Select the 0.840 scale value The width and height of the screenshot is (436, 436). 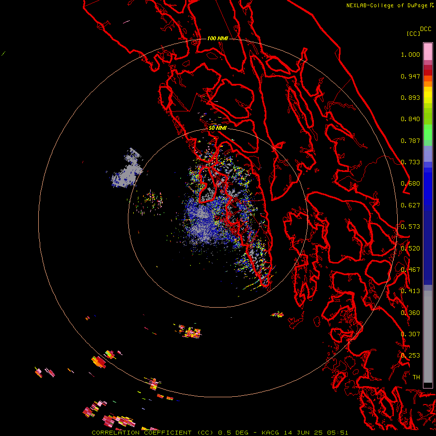[410, 119]
